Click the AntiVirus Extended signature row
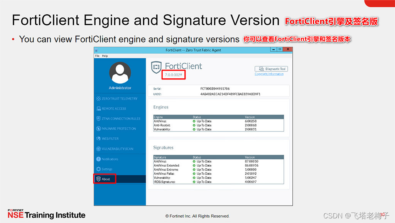The height and width of the screenshot is (223, 395). (218, 166)
